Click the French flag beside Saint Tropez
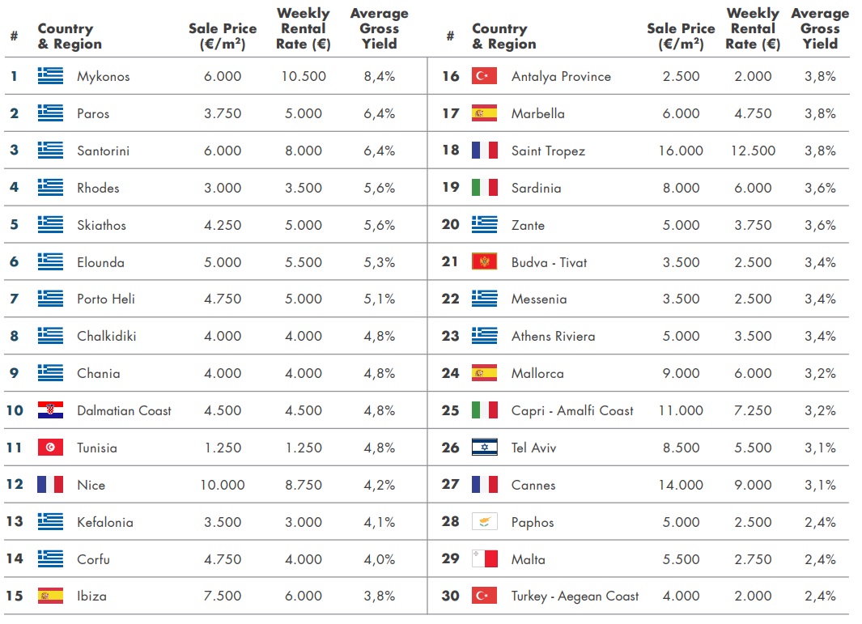This screenshot has height=624, width=862. [x=484, y=150]
